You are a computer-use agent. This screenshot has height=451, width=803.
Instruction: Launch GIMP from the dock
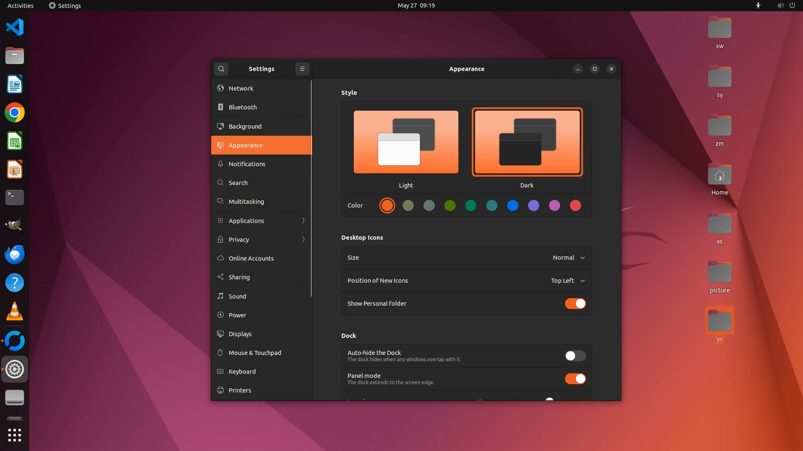(15, 226)
